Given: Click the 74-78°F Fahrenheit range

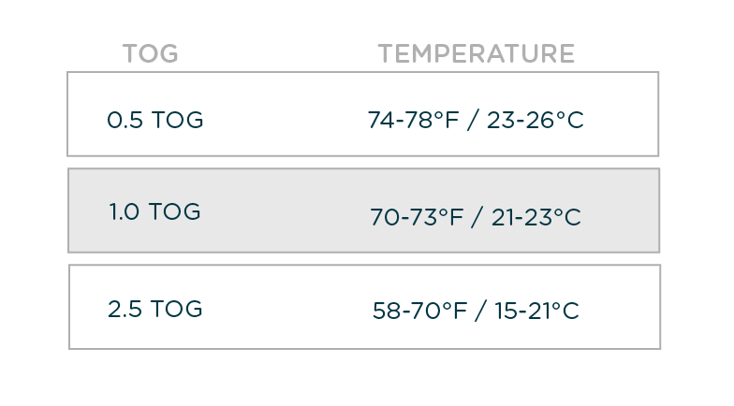Looking at the screenshot, I should coord(416,121).
